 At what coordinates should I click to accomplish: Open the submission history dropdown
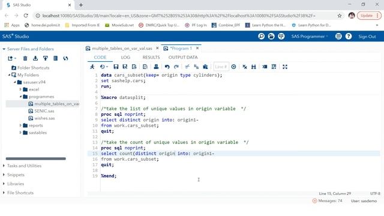pos(104,67)
